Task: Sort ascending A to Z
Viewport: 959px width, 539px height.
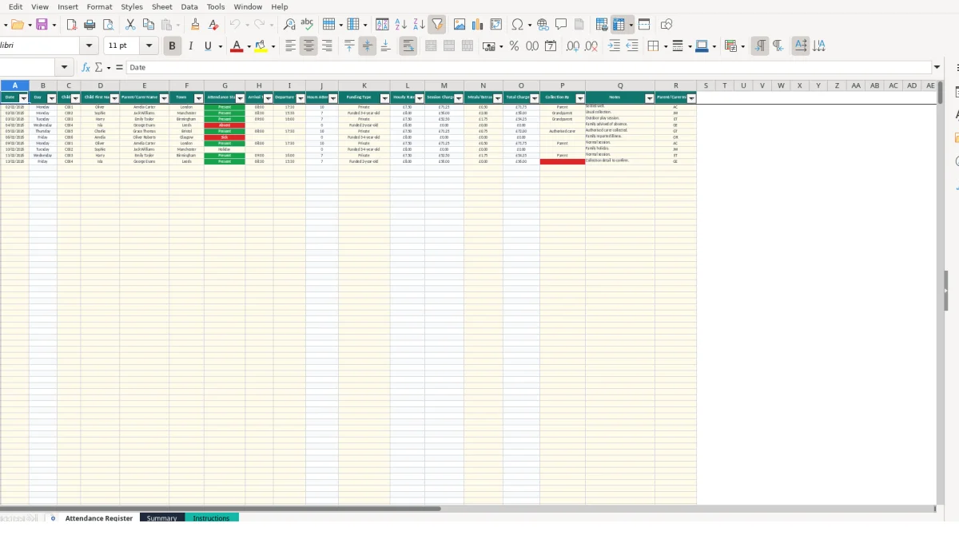Action: (401, 25)
